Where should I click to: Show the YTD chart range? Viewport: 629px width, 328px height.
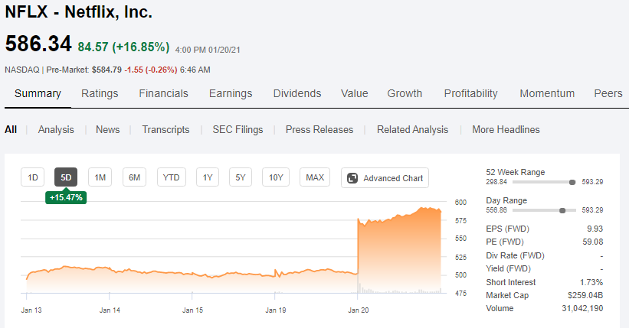(x=172, y=177)
